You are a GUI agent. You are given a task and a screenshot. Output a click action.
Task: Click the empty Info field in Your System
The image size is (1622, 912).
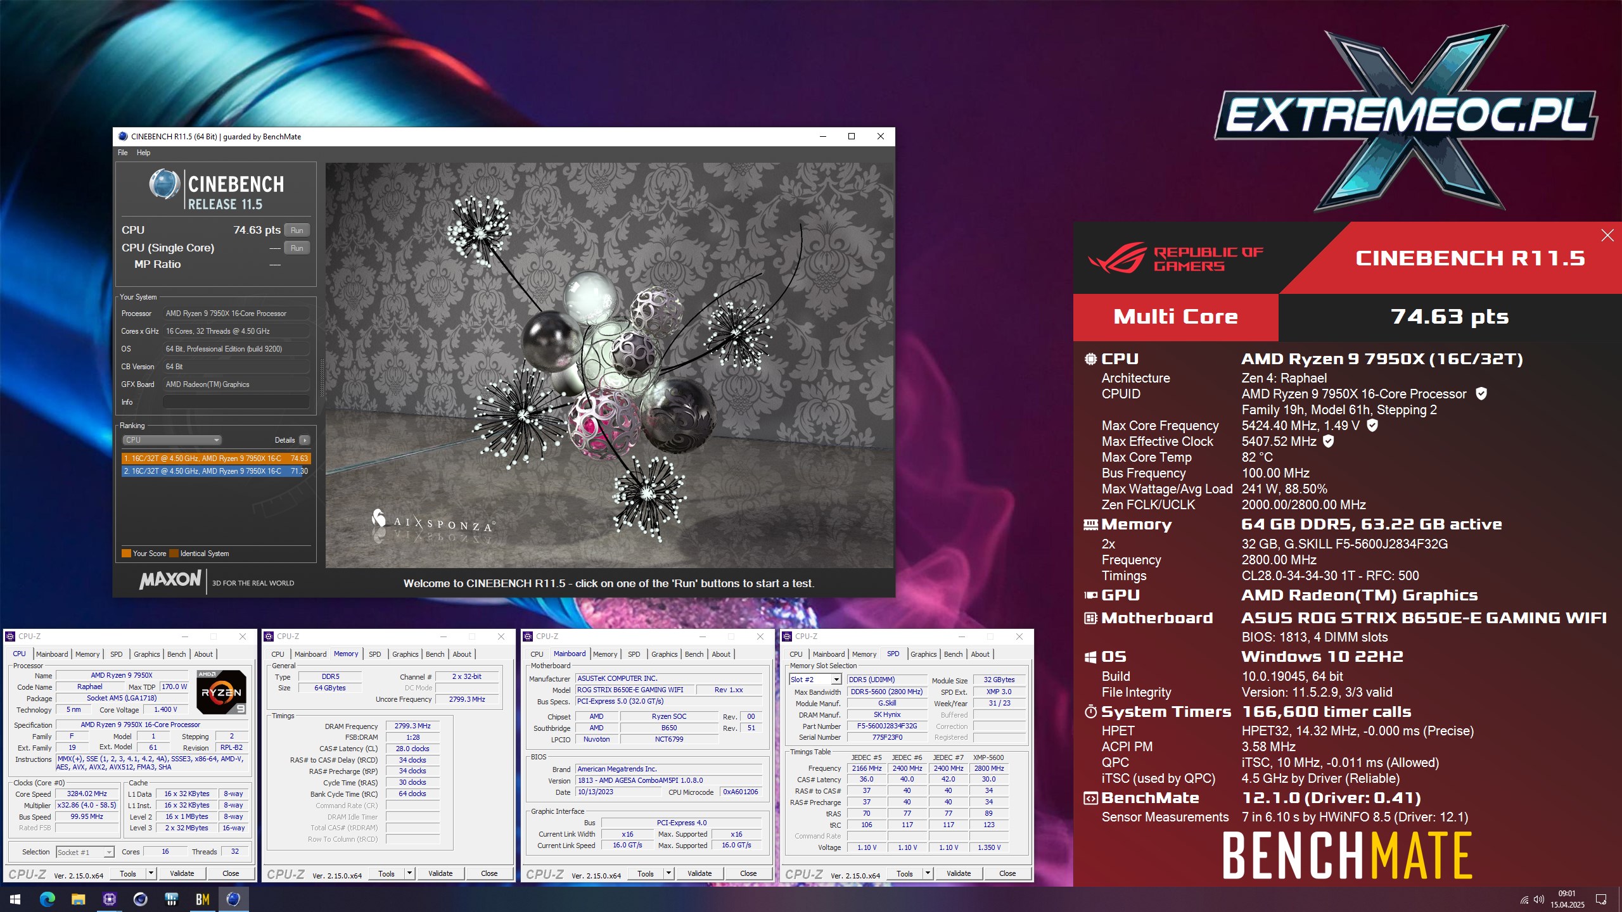point(236,402)
